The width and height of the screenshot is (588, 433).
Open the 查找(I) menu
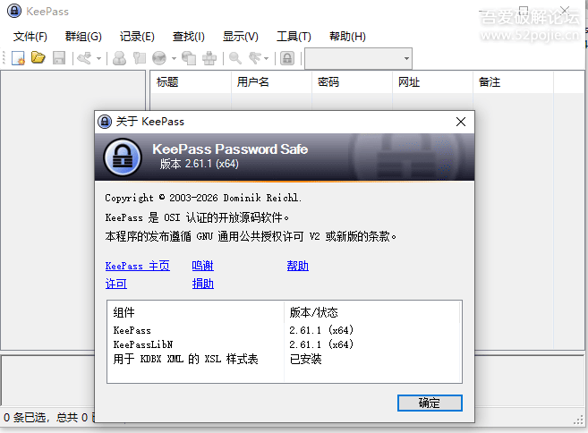[188, 37]
